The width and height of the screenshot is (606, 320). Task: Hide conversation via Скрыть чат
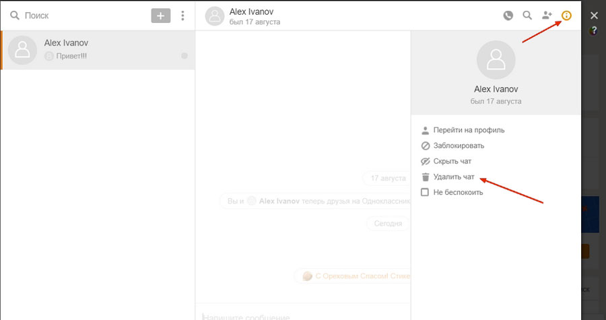click(x=452, y=161)
